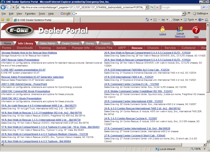
Task: Open the Print options dropdown arrow
Action: [167, 20]
